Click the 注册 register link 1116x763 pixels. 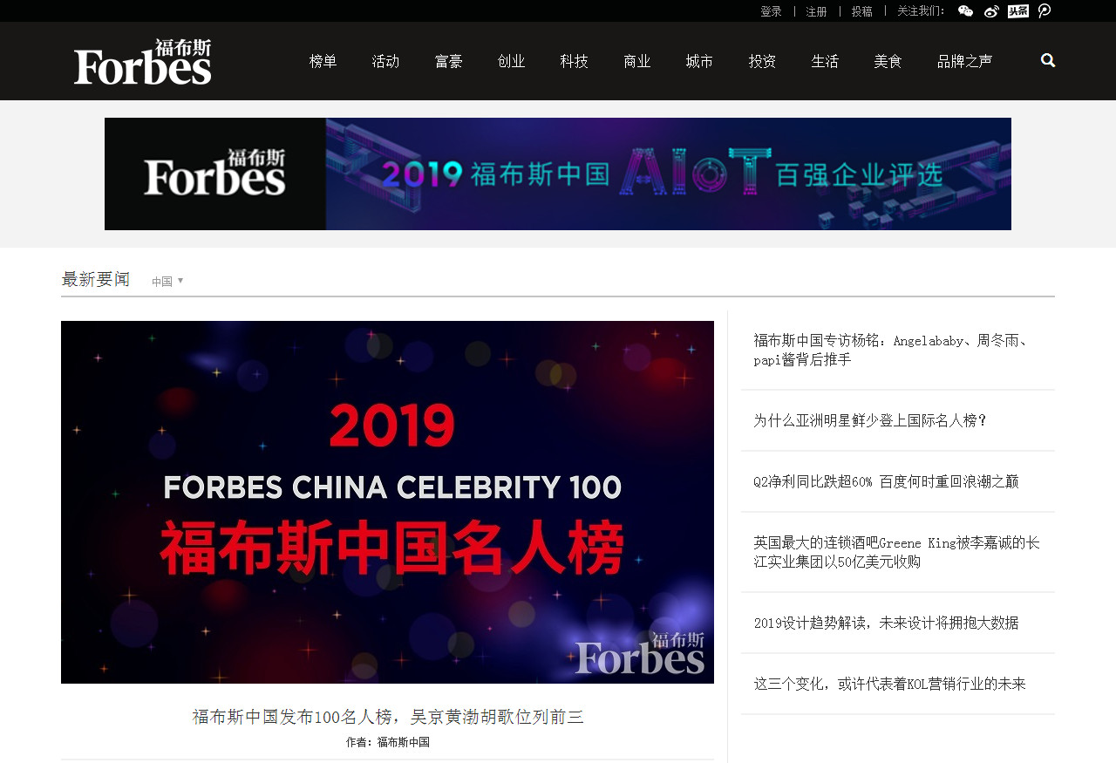coord(816,11)
